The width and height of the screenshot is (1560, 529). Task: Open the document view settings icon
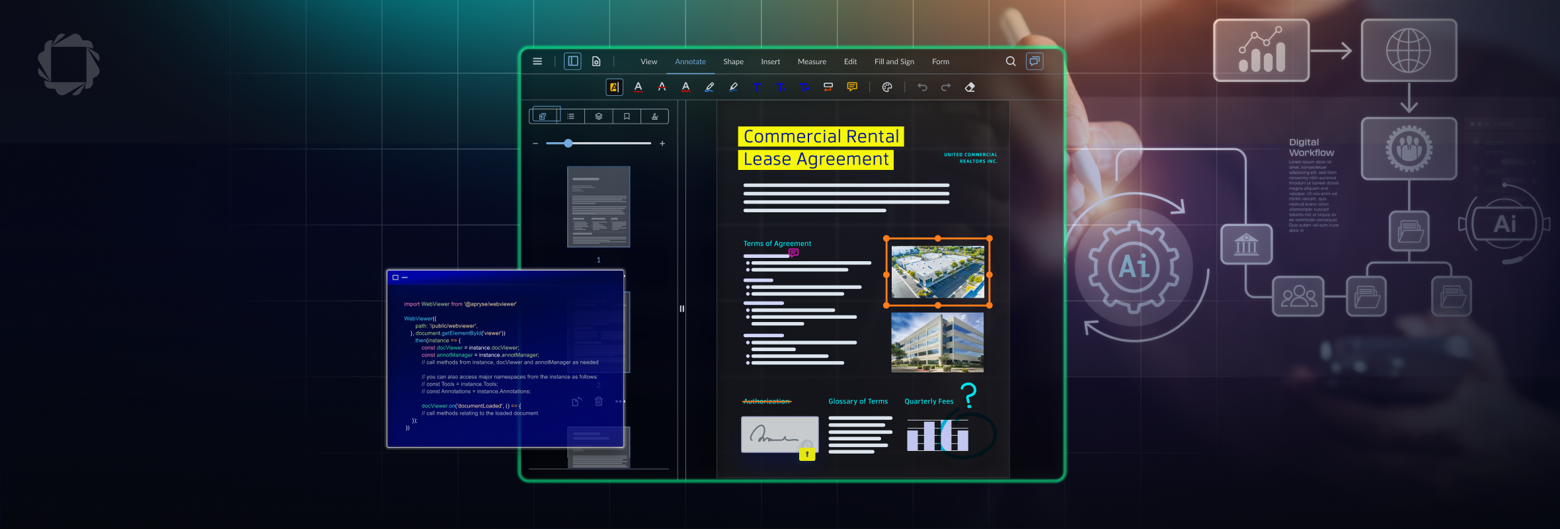(x=596, y=61)
